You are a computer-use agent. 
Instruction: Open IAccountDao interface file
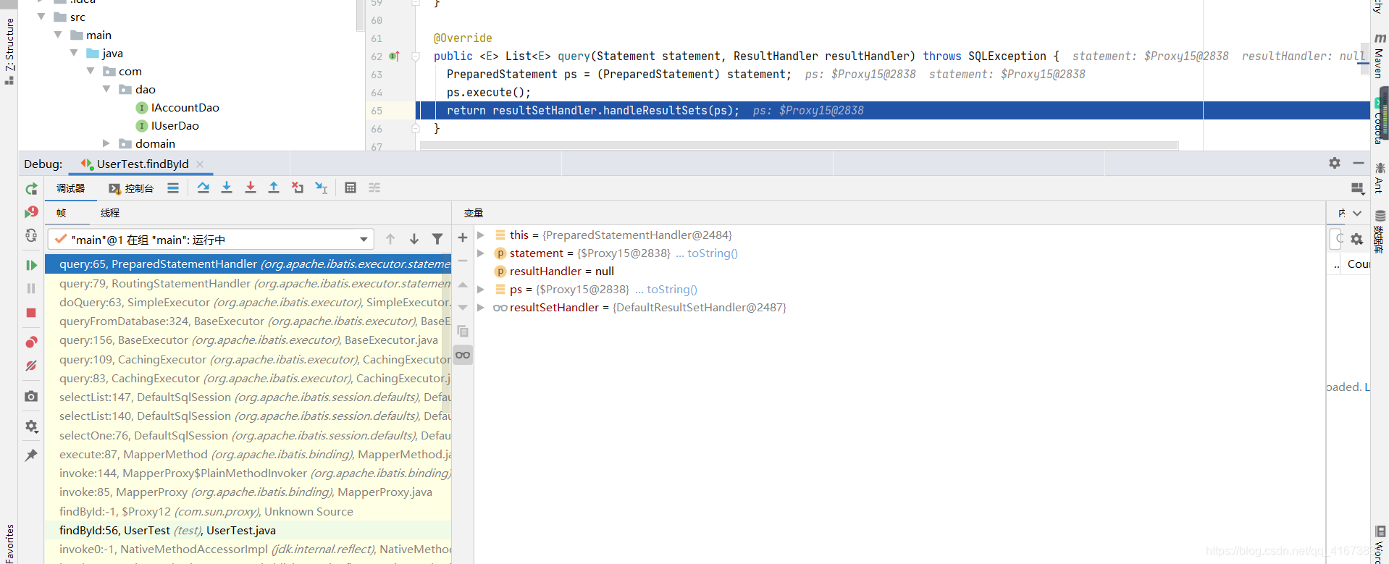[x=177, y=108]
